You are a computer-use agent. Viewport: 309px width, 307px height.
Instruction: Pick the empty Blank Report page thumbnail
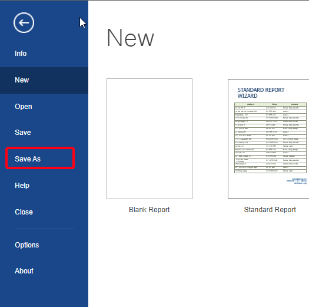click(149, 138)
